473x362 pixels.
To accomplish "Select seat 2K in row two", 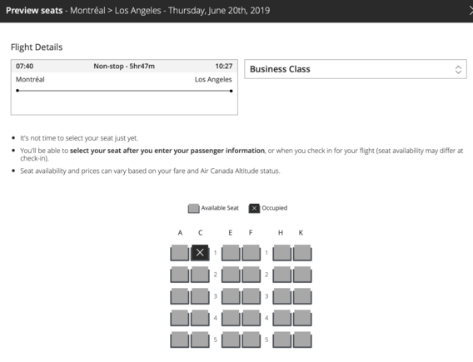I will pyautogui.click(x=302, y=275).
